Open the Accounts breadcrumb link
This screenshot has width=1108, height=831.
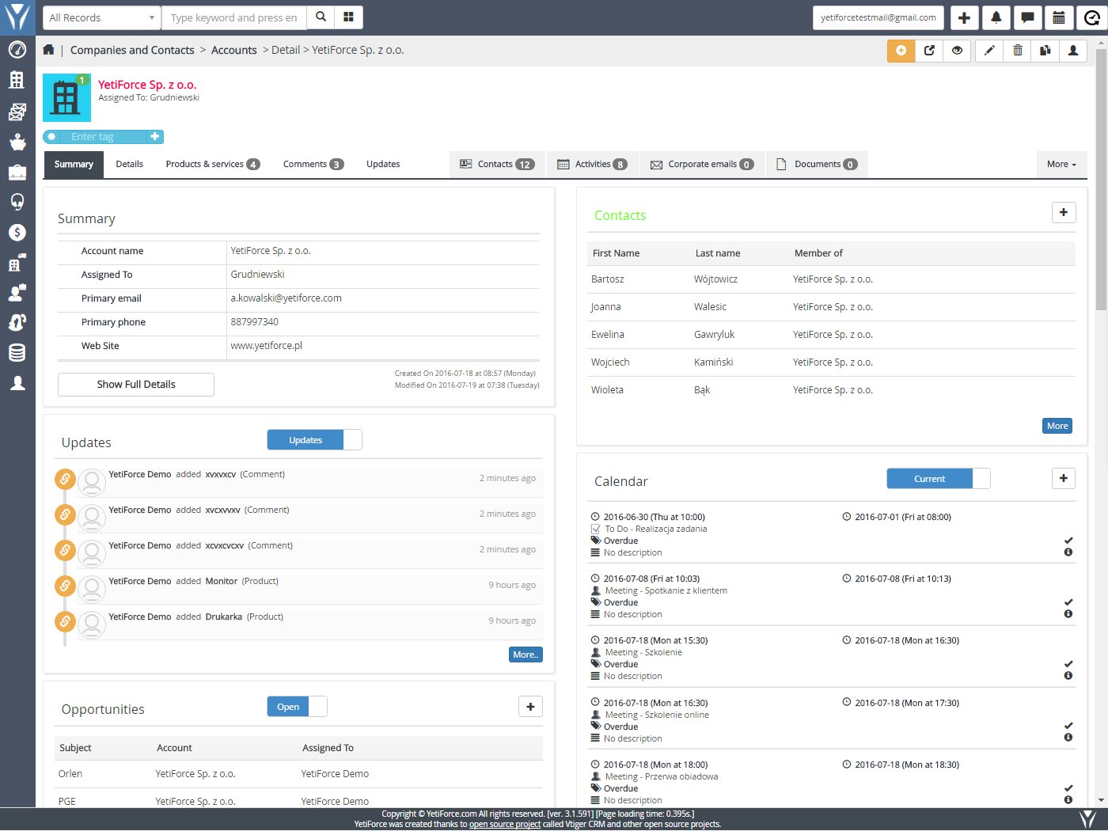pos(234,50)
